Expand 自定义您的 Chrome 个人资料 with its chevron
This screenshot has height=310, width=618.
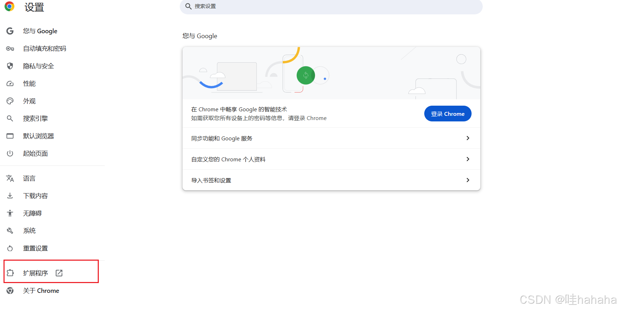[x=468, y=159]
